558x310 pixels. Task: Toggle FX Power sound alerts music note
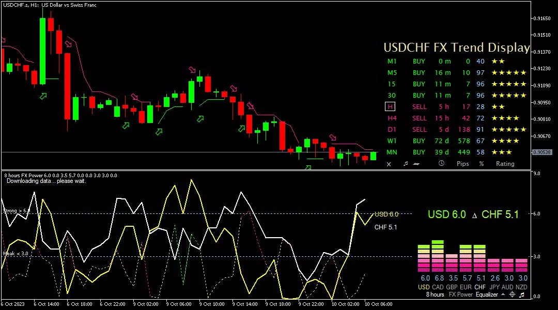[522, 295]
